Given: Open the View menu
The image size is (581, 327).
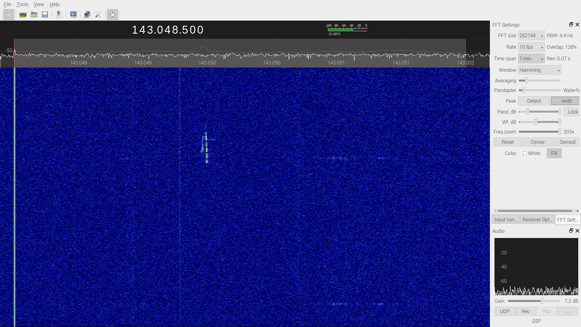Looking at the screenshot, I should point(39,4).
